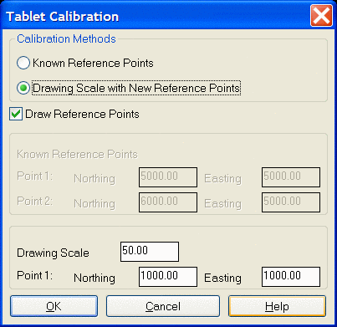Click the Easting 1000.00 input field
The image size is (337, 327).
point(291,277)
